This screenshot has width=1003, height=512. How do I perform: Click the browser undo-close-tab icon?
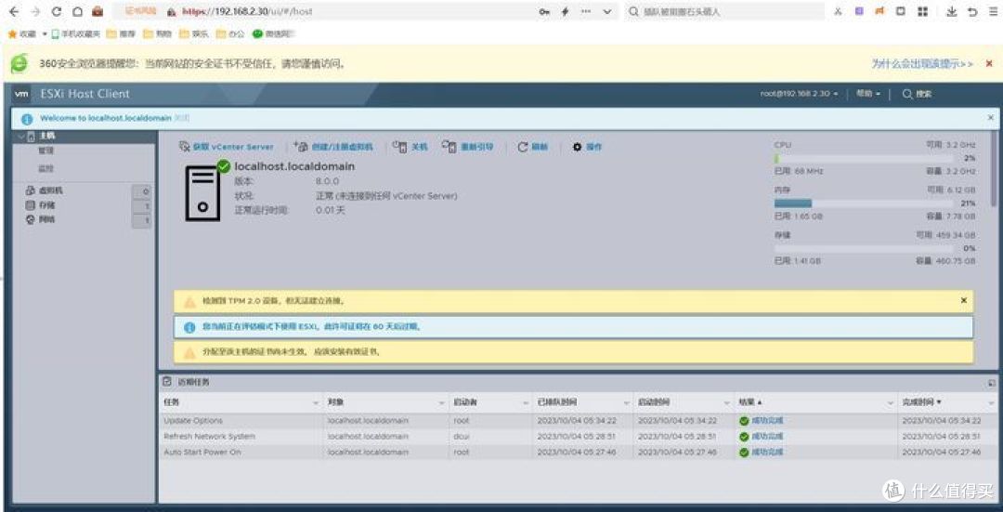tap(972, 11)
